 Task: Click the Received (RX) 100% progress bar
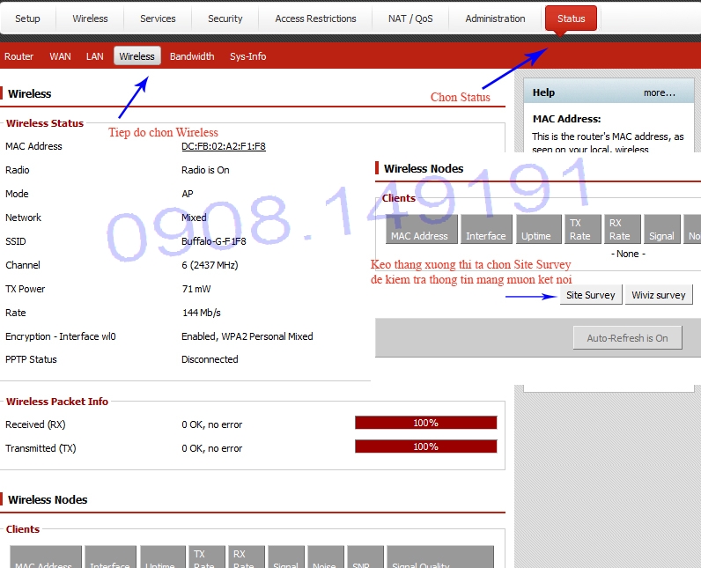point(425,423)
